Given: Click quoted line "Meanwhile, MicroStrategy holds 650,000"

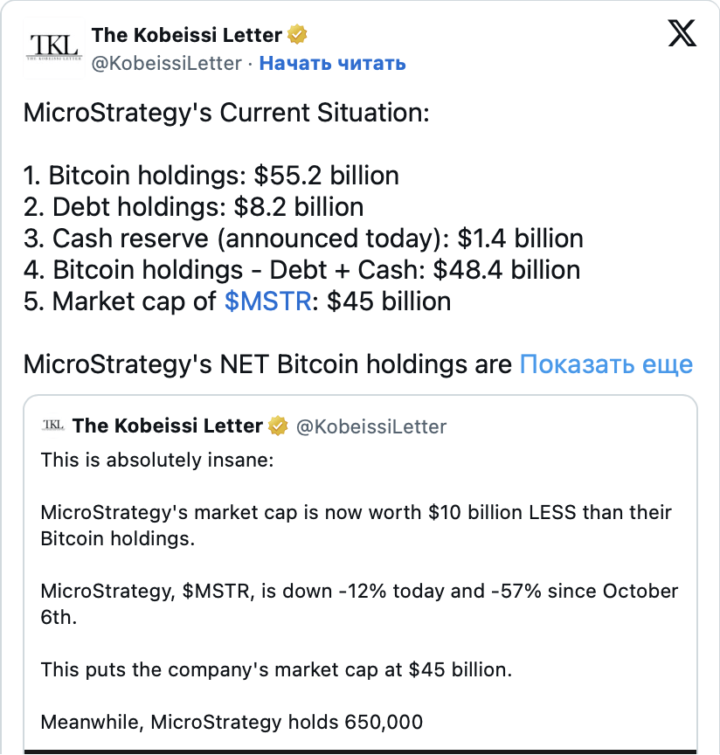Looking at the screenshot, I should pos(232,723).
